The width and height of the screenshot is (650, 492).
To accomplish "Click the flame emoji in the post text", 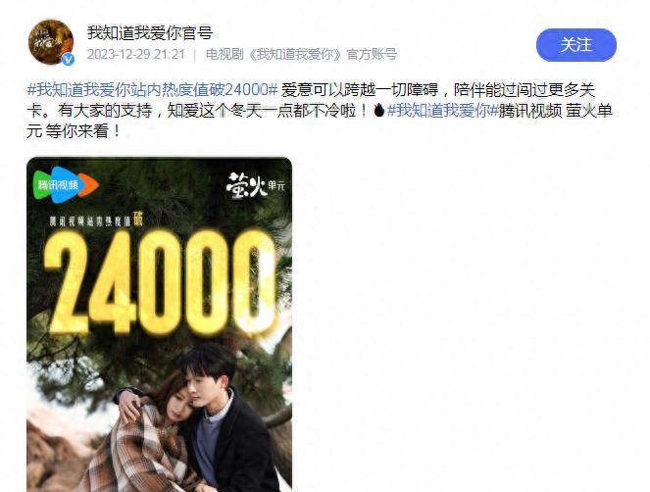I will point(378,110).
